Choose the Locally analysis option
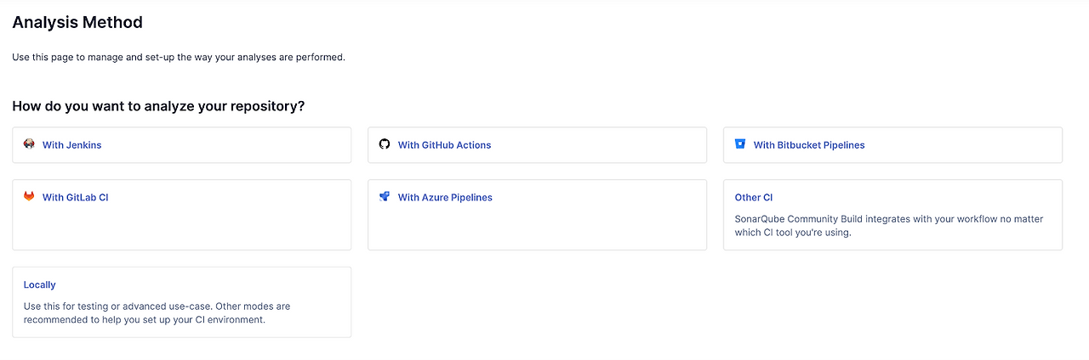1089x360 pixels. [x=40, y=284]
